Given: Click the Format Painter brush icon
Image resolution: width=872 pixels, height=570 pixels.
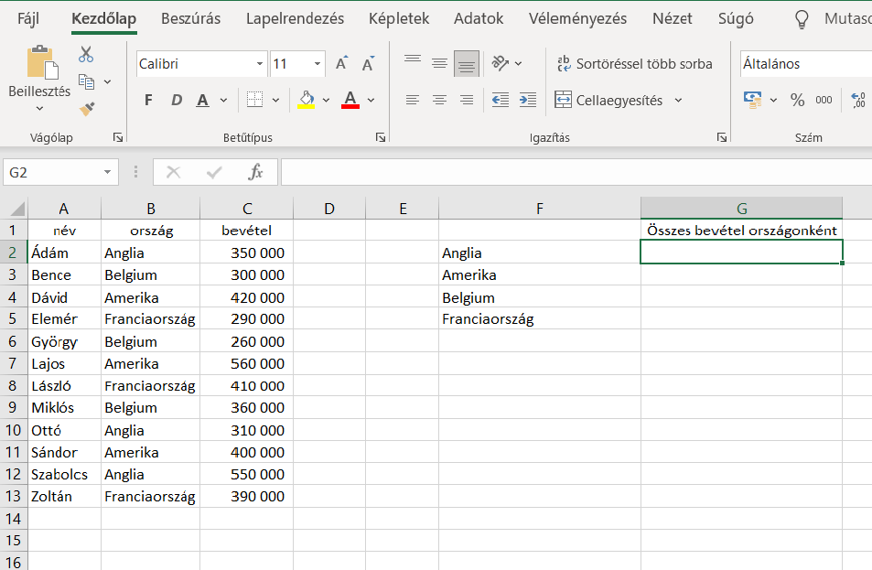Looking at the screenshot, I should tap(87, 109).
